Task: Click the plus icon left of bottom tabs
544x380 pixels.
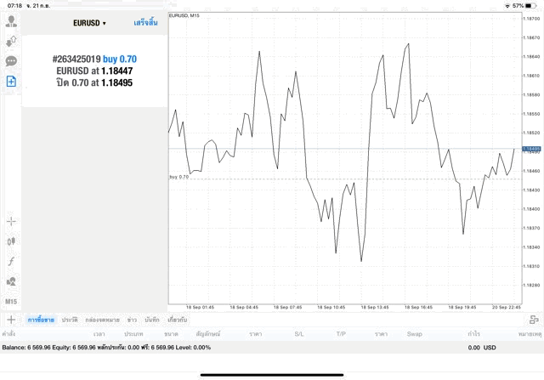Action: (11, 320)
